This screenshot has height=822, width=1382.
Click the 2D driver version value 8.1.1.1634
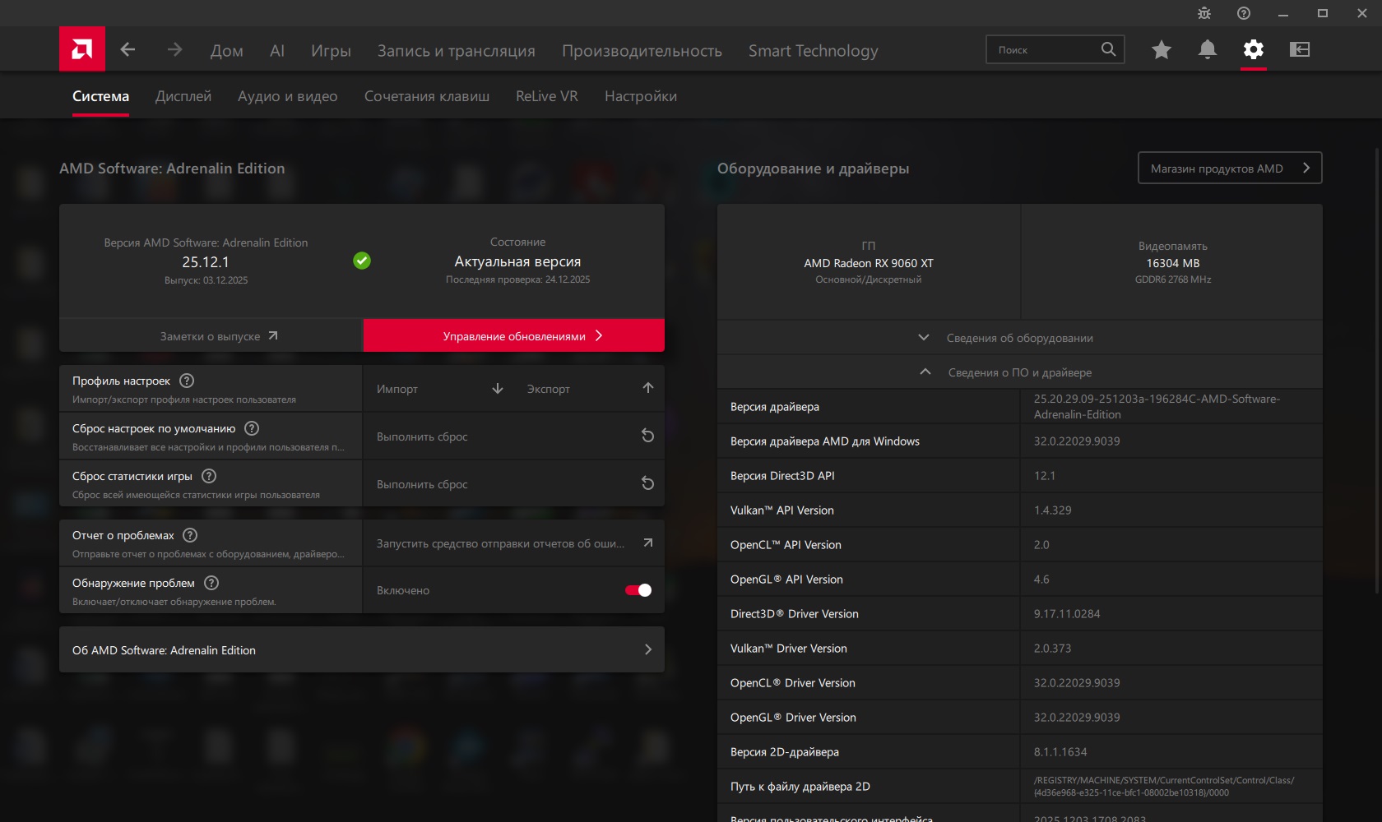click(x=1060, y=751)
